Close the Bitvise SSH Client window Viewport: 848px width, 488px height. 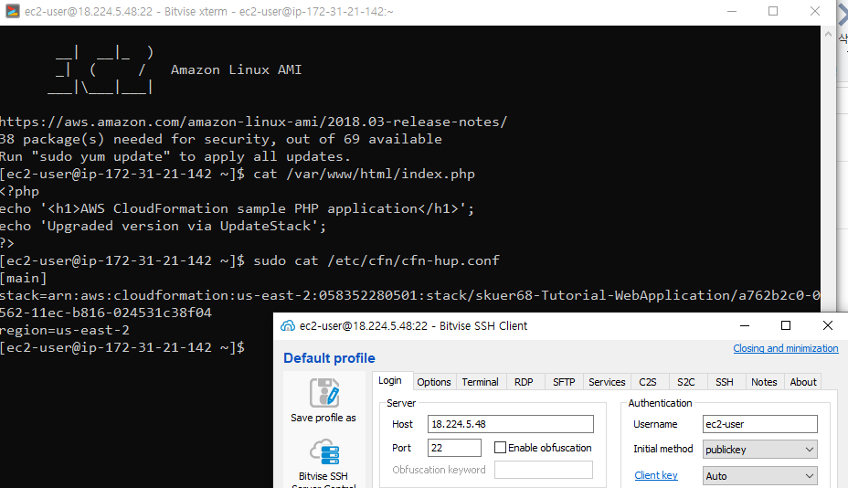tap(828, 325)
